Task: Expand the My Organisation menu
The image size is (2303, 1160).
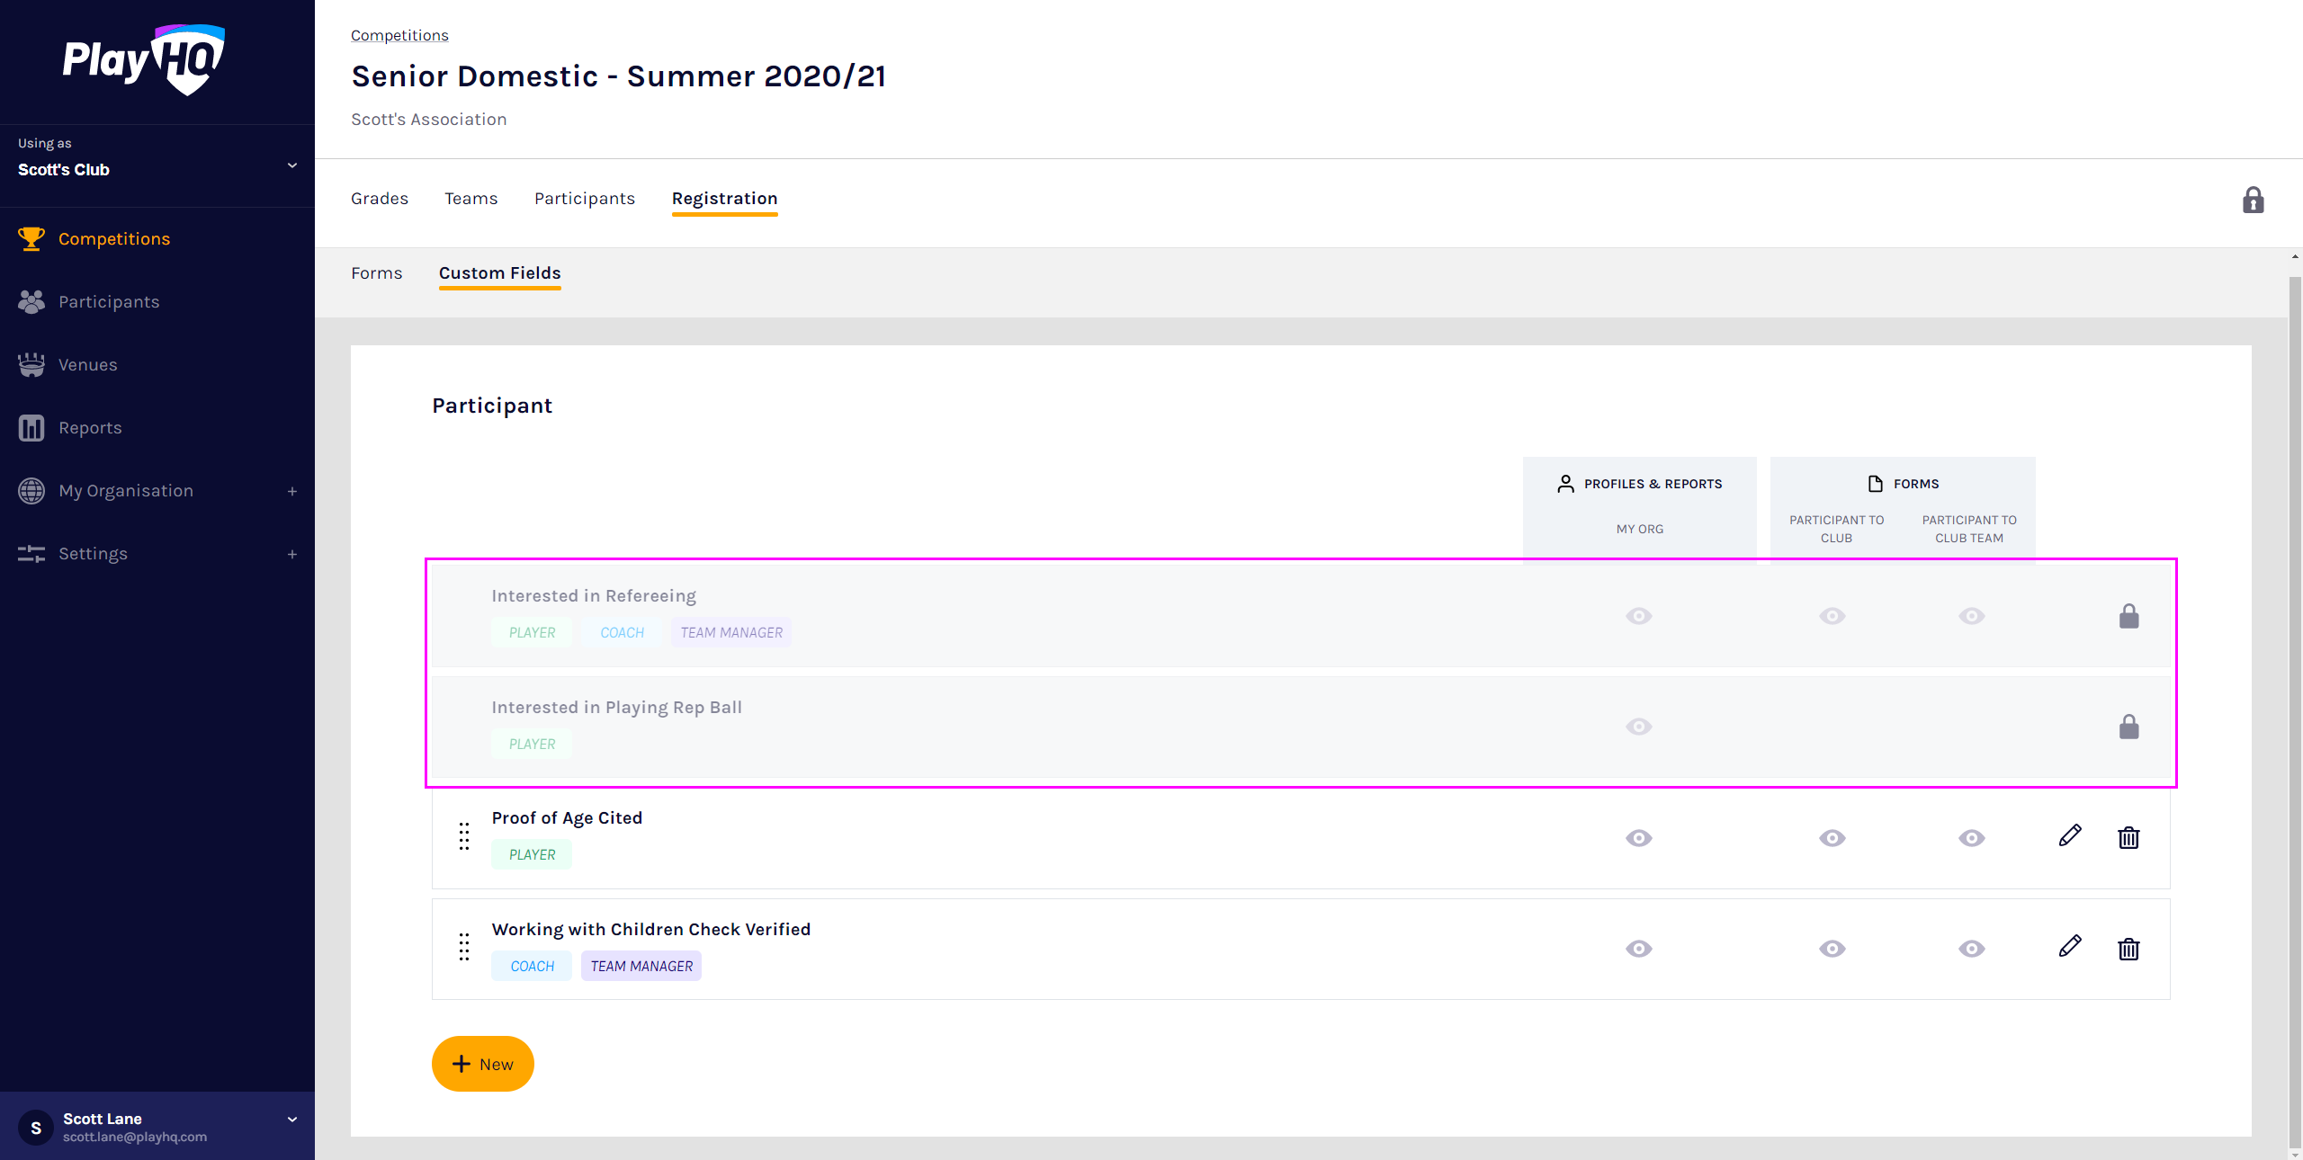Action: 291,491
